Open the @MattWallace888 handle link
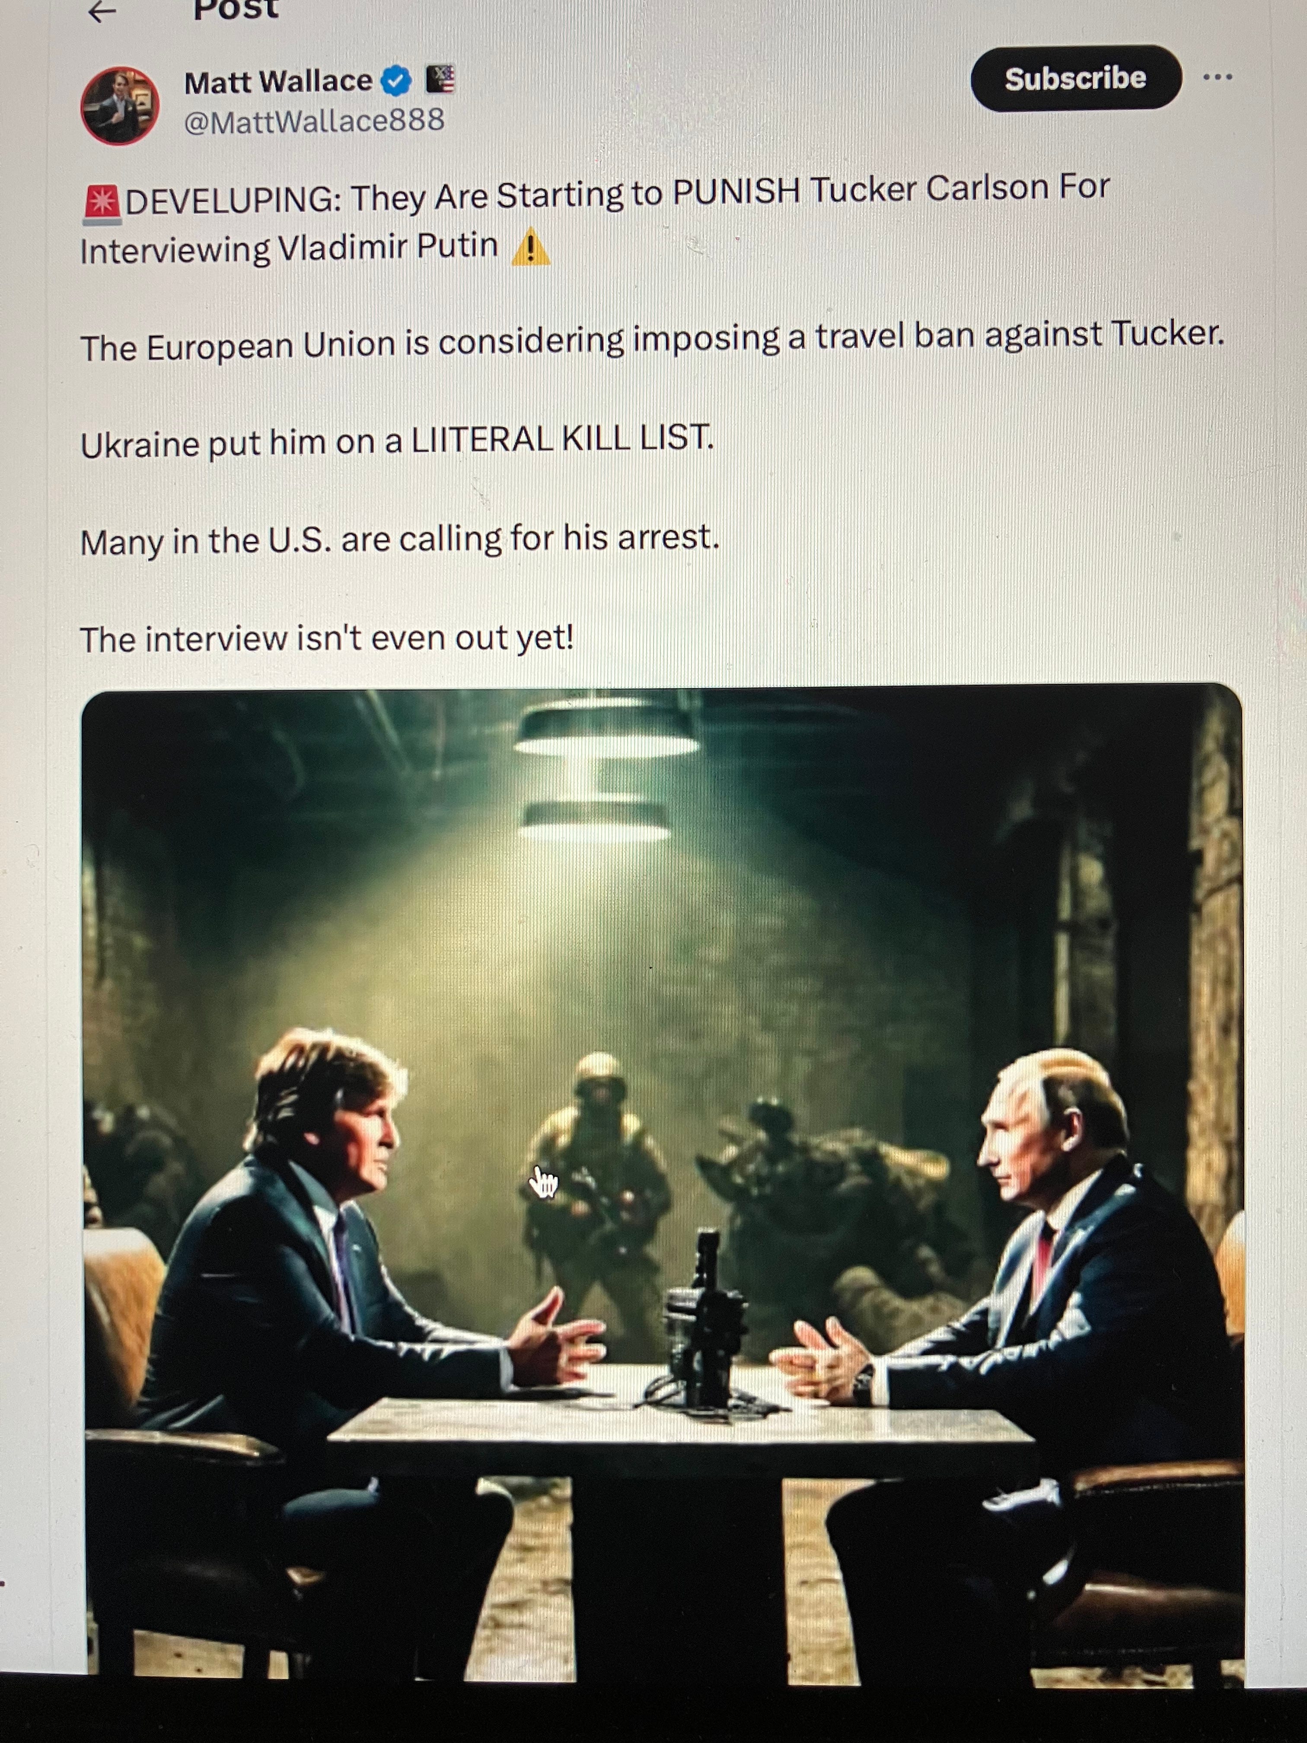Screen dimensions: 1307x1743 coord(313,121)
